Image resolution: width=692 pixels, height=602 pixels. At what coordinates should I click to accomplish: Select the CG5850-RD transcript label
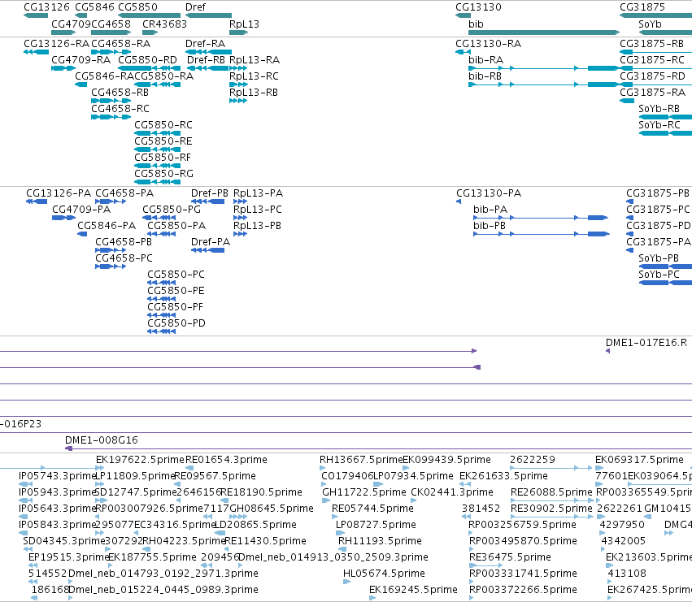point(147,60)
